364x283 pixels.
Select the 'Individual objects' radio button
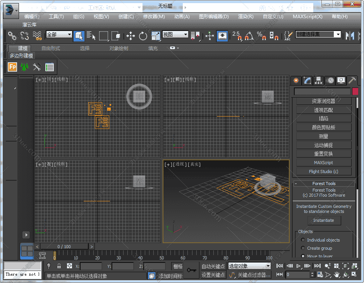(x=303, y=240)
